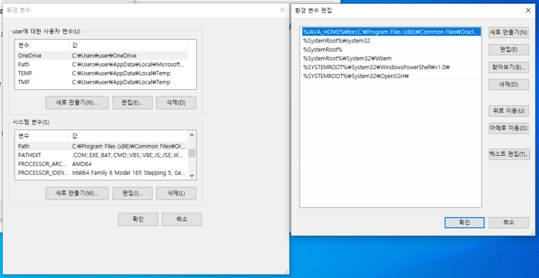Click 취소 in 환경 변수 편집 dialog
The width and height of the screenshot is (539, 278).
[508, 222]
